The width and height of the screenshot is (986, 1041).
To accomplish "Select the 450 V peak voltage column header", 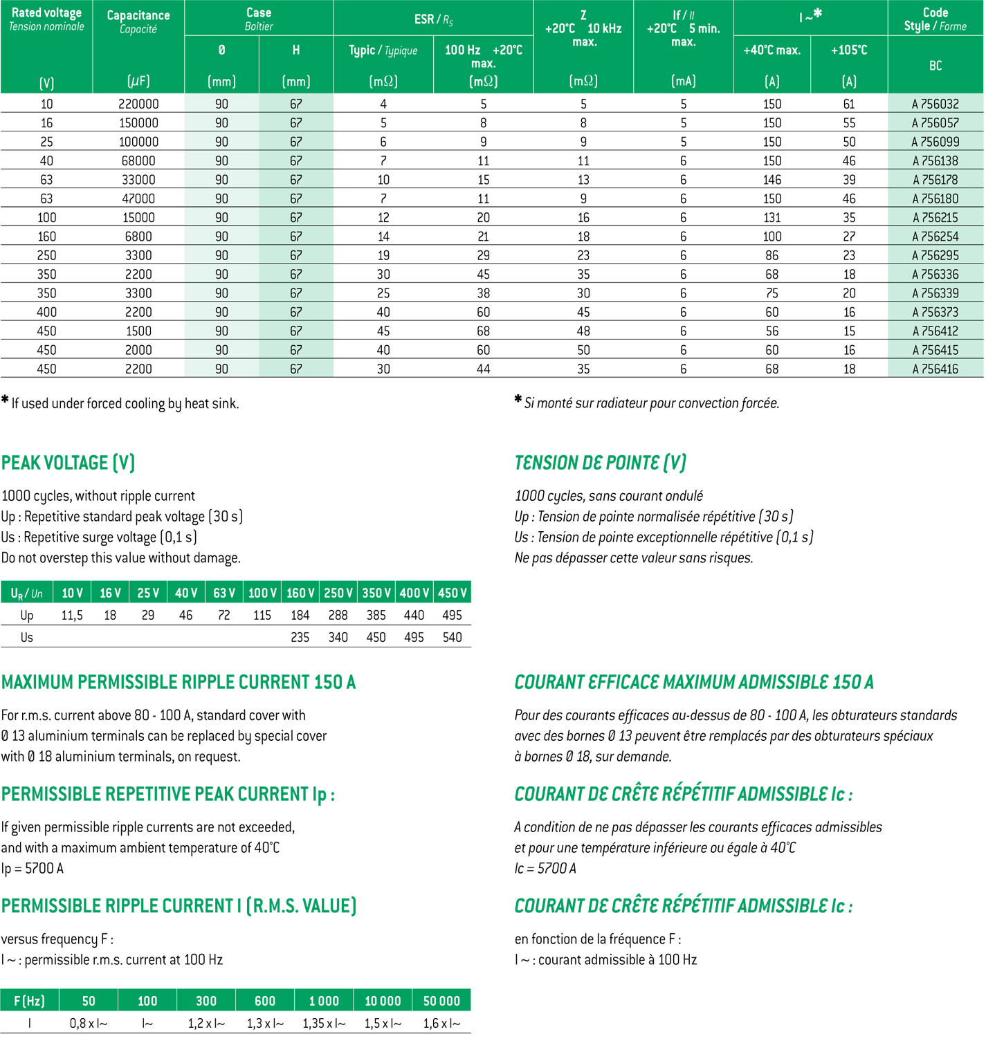I will (453, 593).
